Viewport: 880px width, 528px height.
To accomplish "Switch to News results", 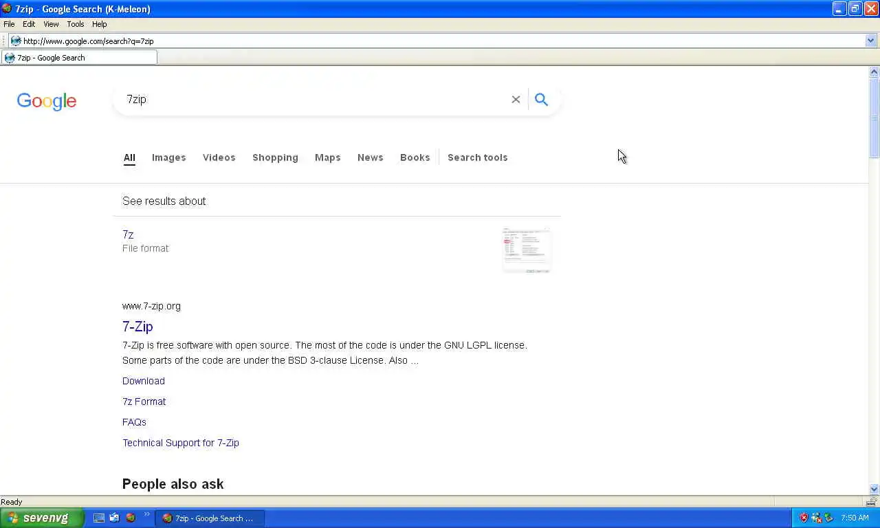I will (x=370, y=157).
